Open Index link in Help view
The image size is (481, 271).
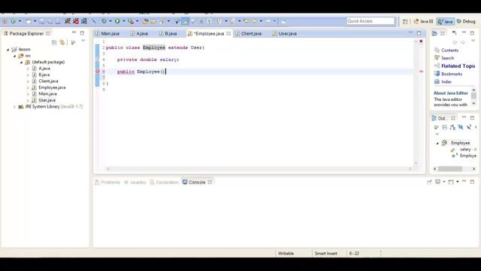click(x=446, y=82)
